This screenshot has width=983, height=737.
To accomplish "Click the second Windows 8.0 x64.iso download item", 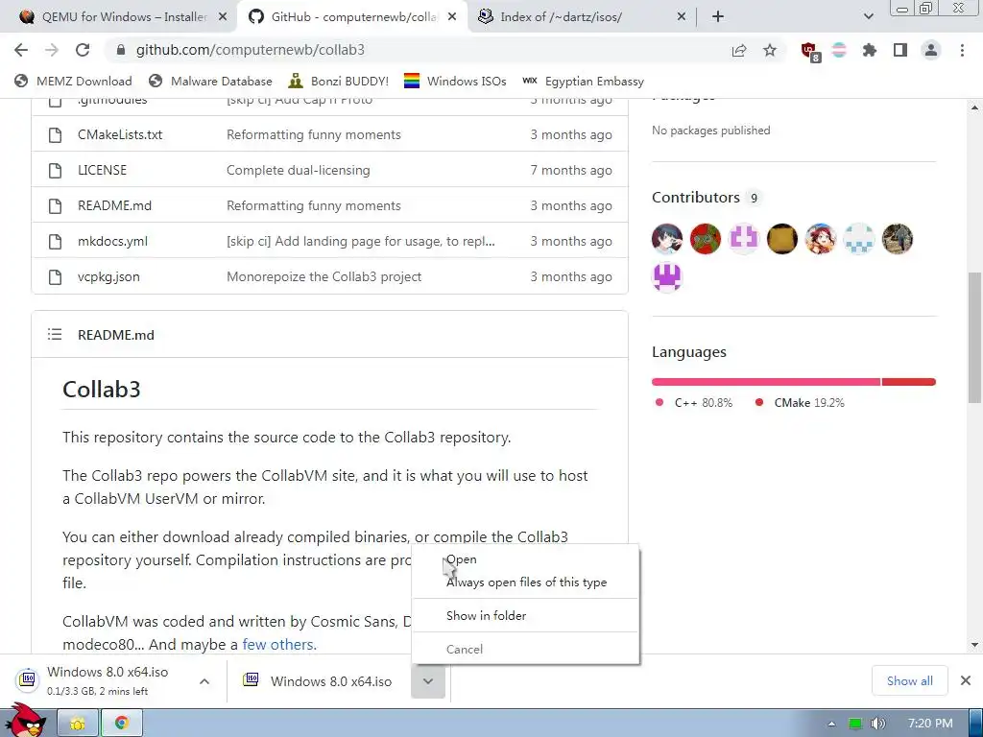I will click(x=320, y=681).
